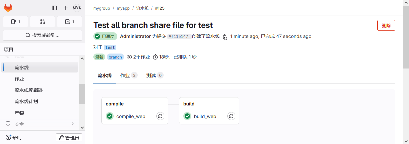Open the create new plus menu
The width and height of the screenshot is (409, 144).
pos(66,8)
